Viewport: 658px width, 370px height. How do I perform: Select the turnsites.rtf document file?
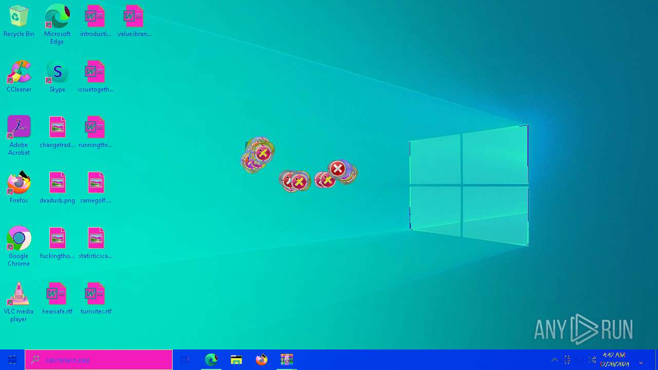(x=96, y=299)
